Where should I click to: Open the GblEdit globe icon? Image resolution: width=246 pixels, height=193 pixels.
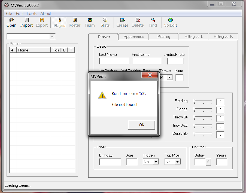[170, 20]
